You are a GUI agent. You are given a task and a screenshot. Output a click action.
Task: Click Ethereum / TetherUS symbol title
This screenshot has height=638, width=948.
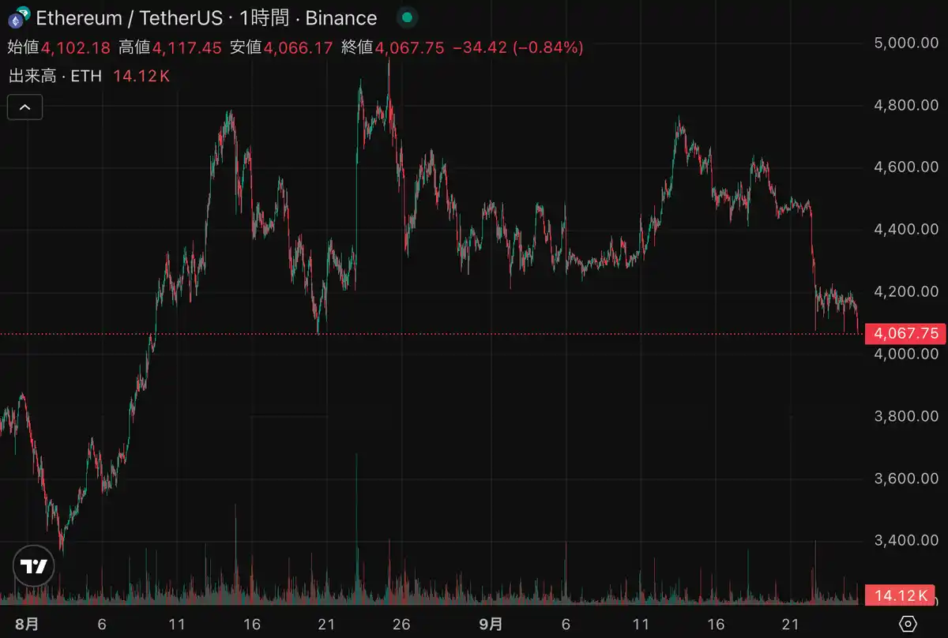coord(129,17)
